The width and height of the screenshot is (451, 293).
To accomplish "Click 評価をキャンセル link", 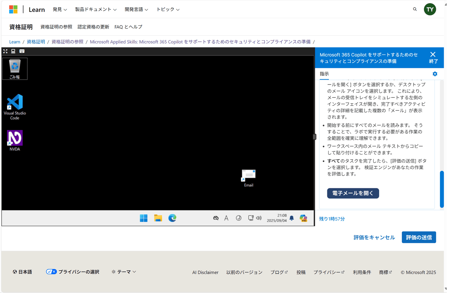I will coord(374,237).
